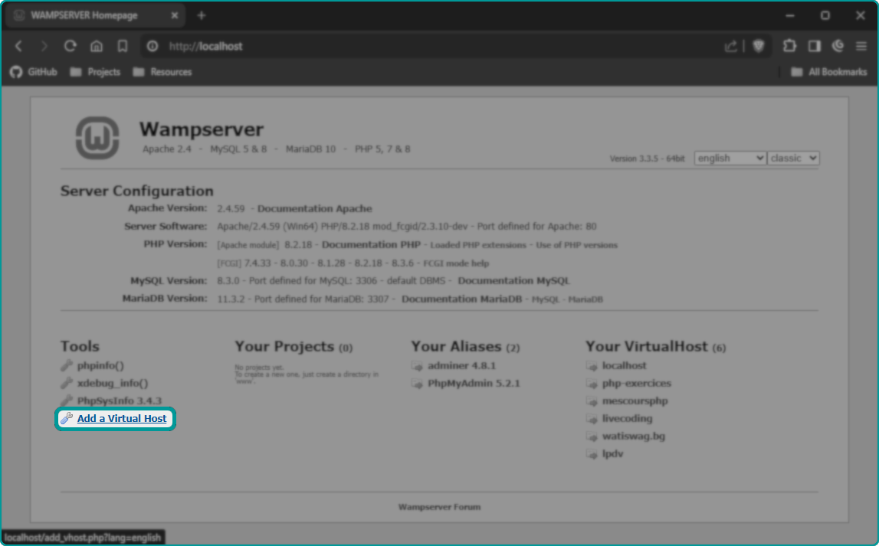Close the WAMPSERVER Homepage tab
Image resolution: width=879 pixels, height=546 pixels.
[x=174, y=15]
